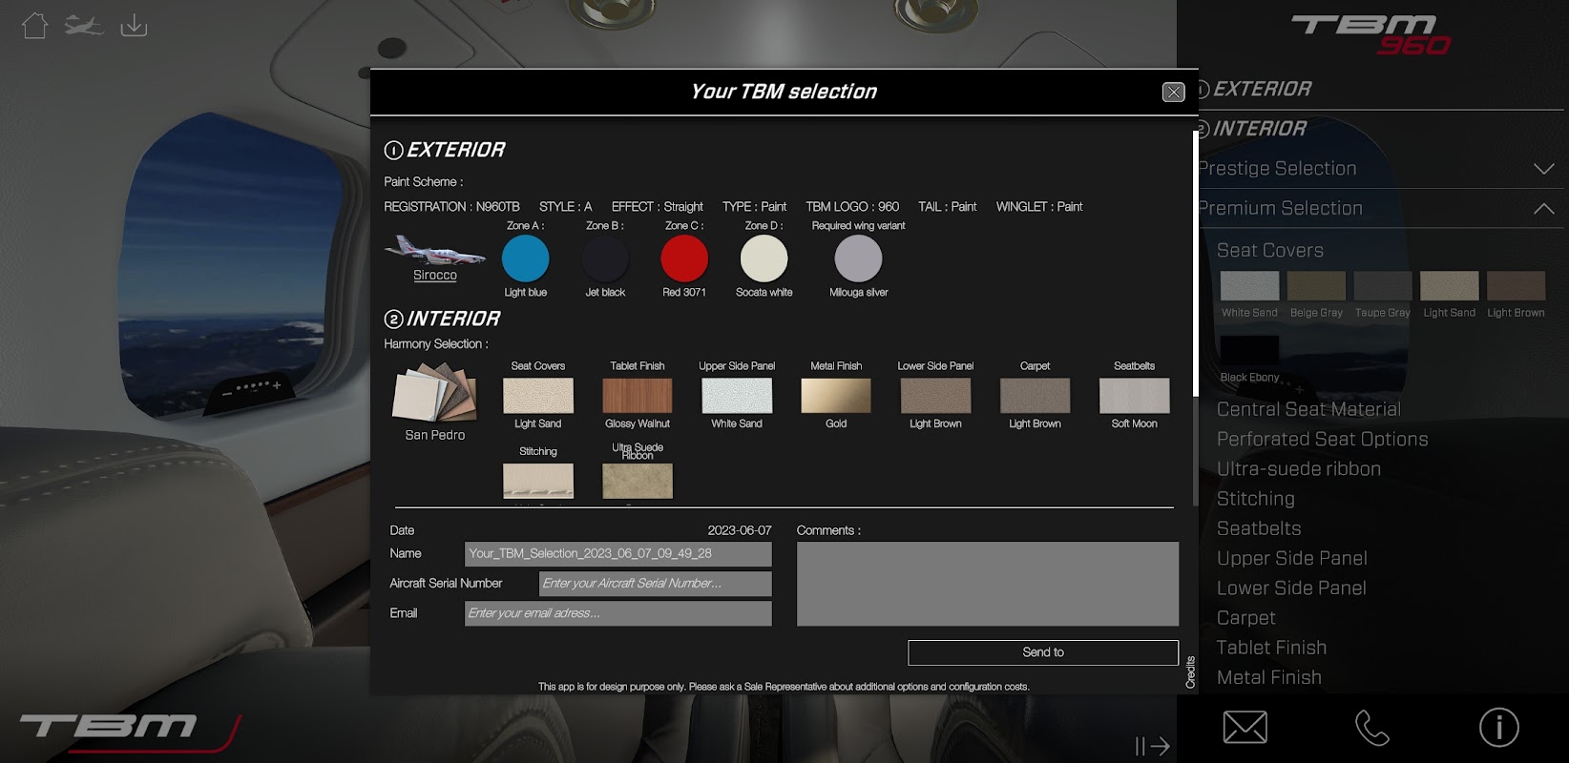Open Ultra-suede ribbon option in sidebar

1299,468
